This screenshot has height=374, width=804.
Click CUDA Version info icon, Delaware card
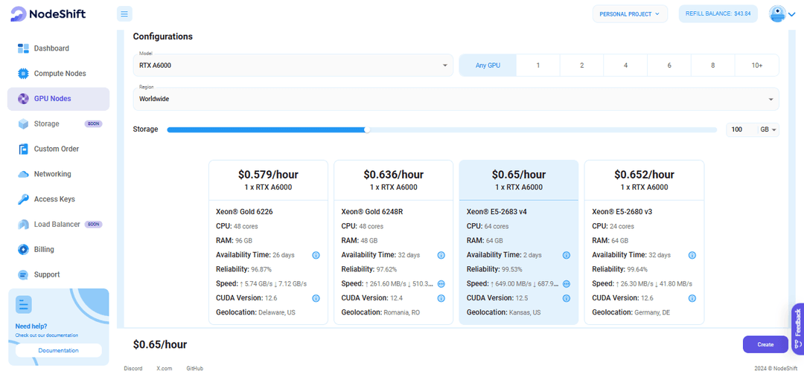[x=316, y=298]
